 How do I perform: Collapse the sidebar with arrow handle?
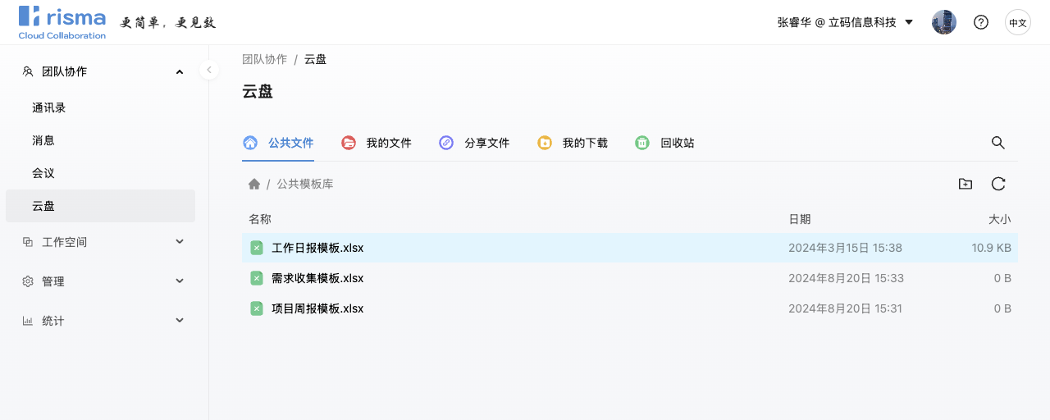tap(209, 70)
